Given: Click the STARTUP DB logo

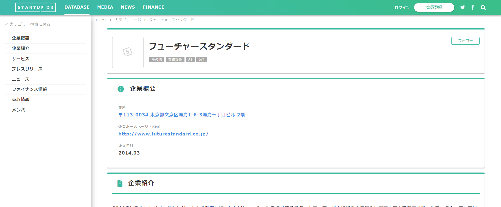Looking at the screenshot, I should tap(35, 7).
